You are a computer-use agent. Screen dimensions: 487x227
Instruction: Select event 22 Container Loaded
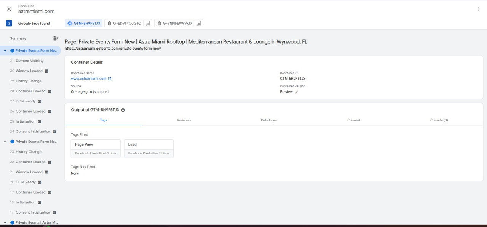click(x=30, y=162)
